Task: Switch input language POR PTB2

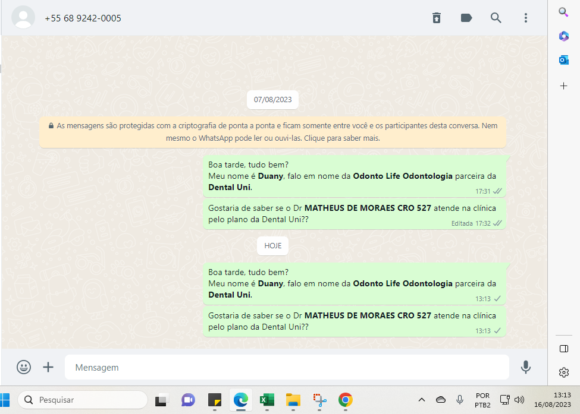Action: (x=482, y=400)
